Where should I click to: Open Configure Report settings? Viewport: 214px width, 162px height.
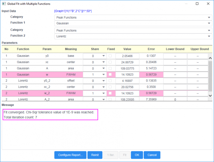[x=71, y=155]
